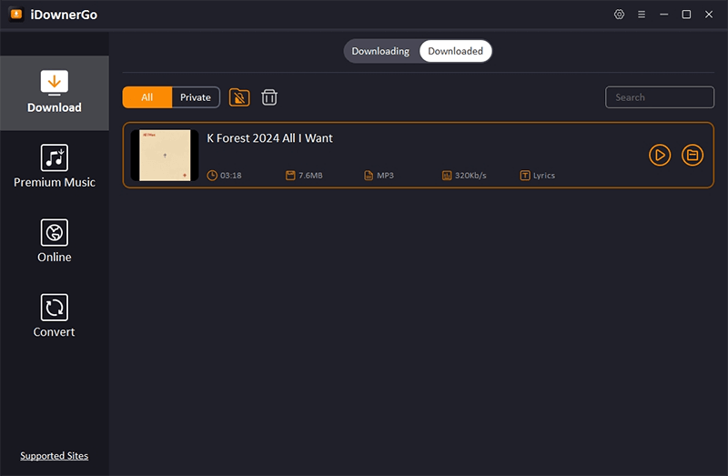Click the bitrate icon beside 320Kb/s
The image size is (728, 476).
(x=447, y=175)
